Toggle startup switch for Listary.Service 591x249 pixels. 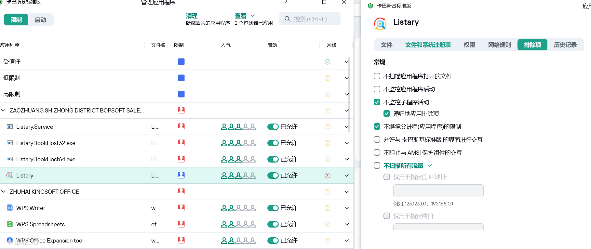click(x=273, y=127)
